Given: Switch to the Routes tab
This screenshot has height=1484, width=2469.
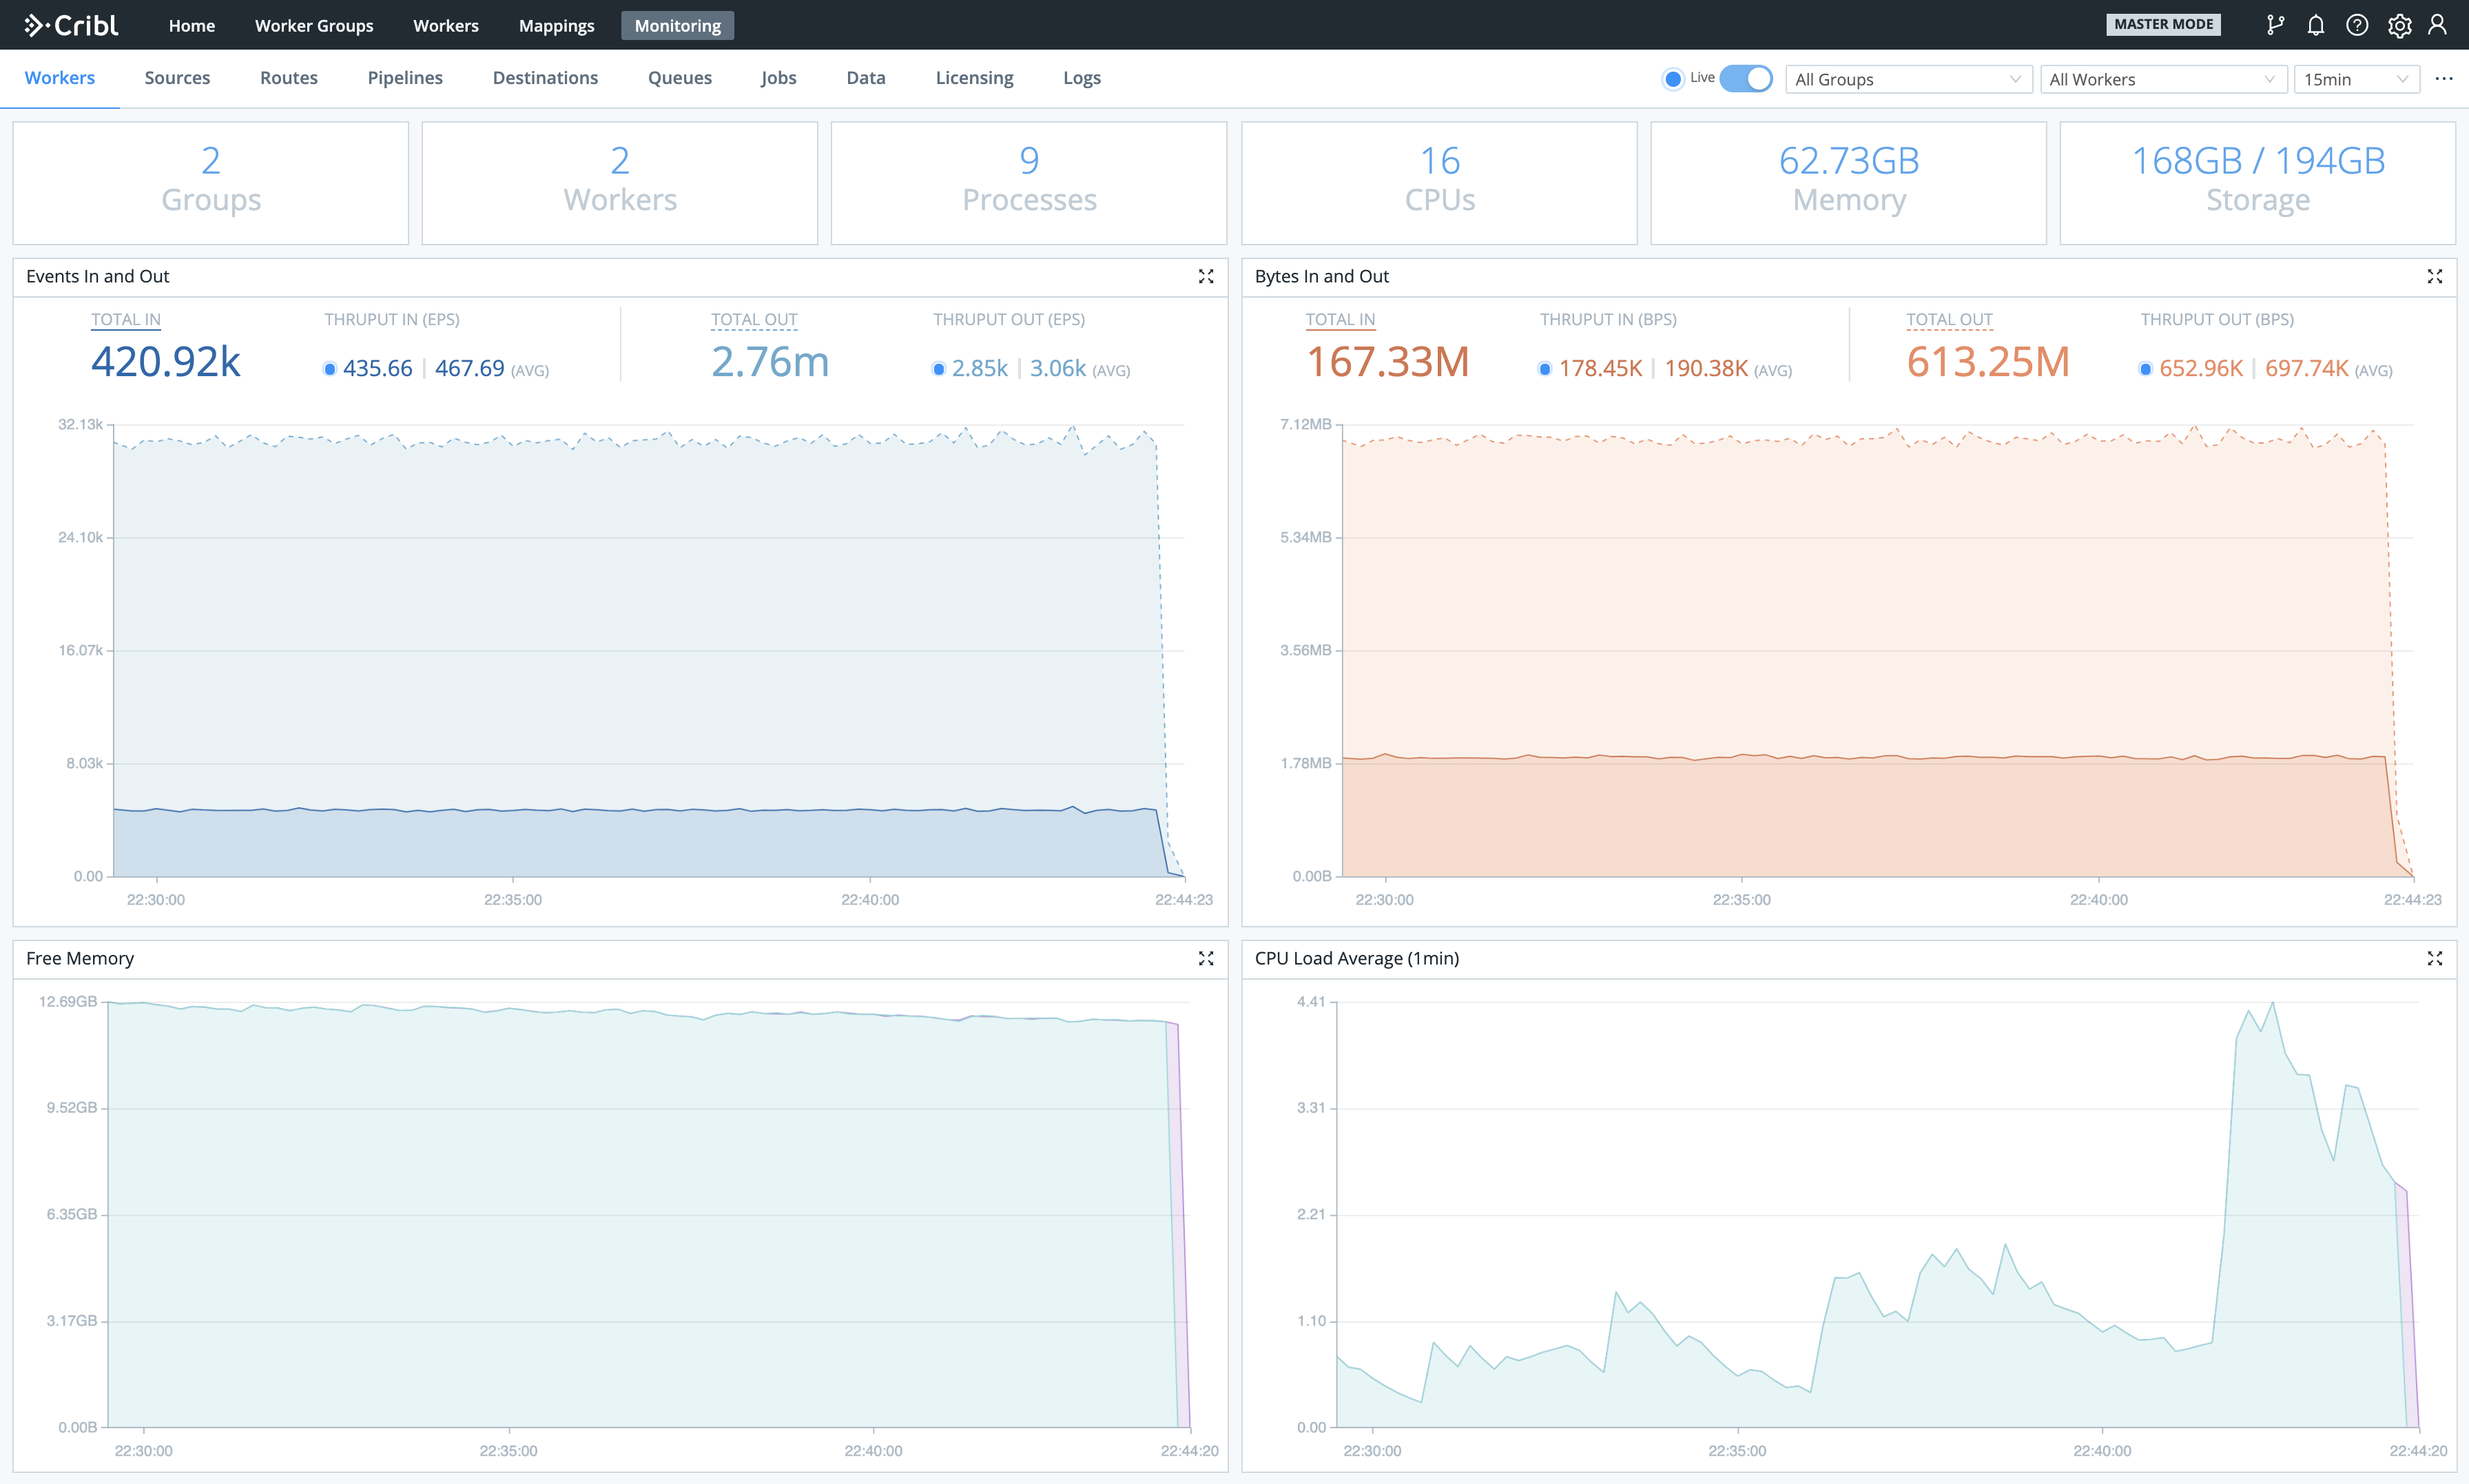Looking at the screenshot, I should [289, 78].
